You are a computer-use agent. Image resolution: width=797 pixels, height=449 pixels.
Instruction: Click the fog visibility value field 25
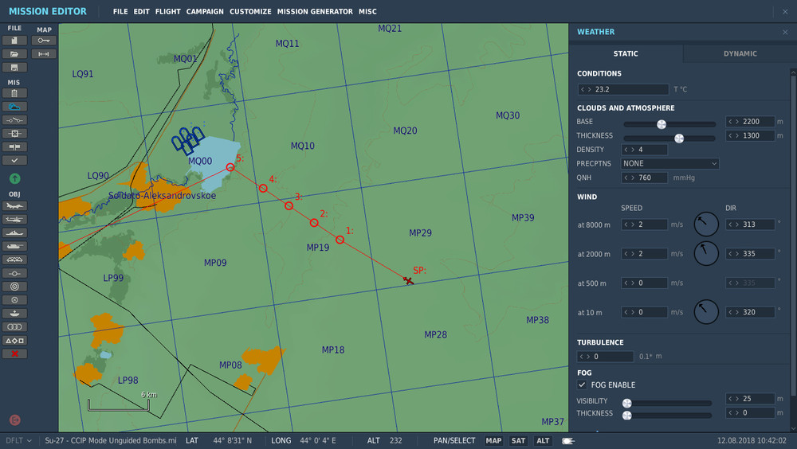tap(750, 399)
